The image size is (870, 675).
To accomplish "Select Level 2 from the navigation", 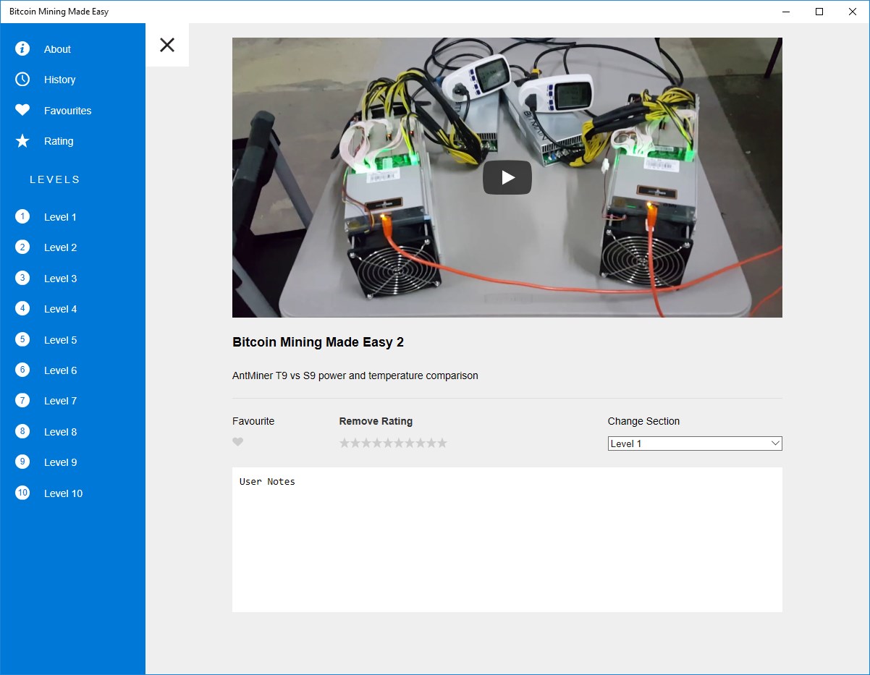I will tap(61, 247).
